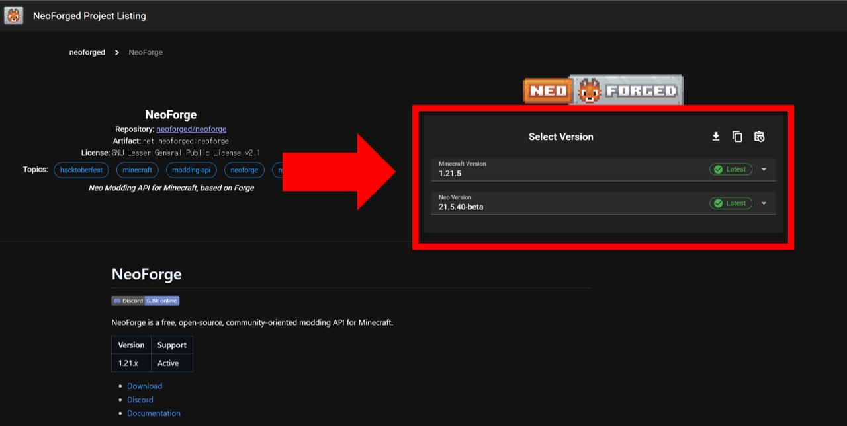
Task: Click artifact text net.neoforged:neoforge
Action: pos(186,141)
